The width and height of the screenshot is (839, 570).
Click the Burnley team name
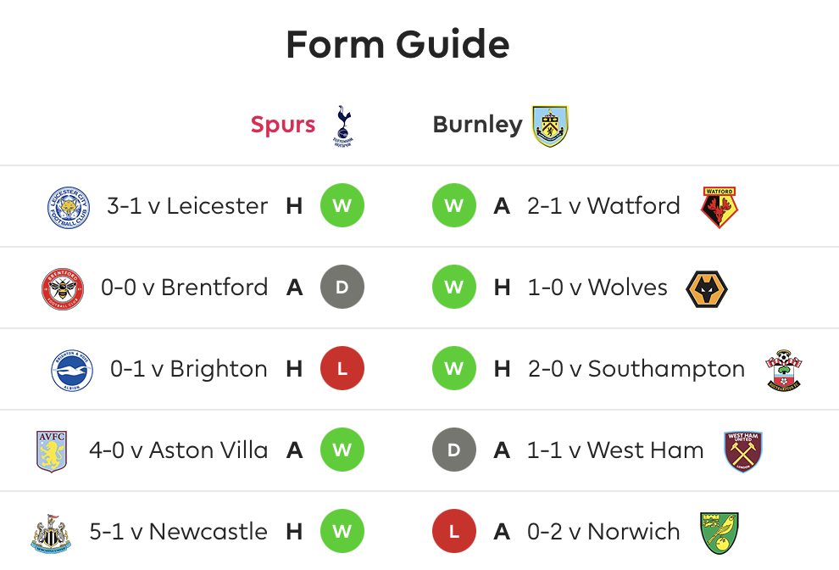tap(477, 125)
